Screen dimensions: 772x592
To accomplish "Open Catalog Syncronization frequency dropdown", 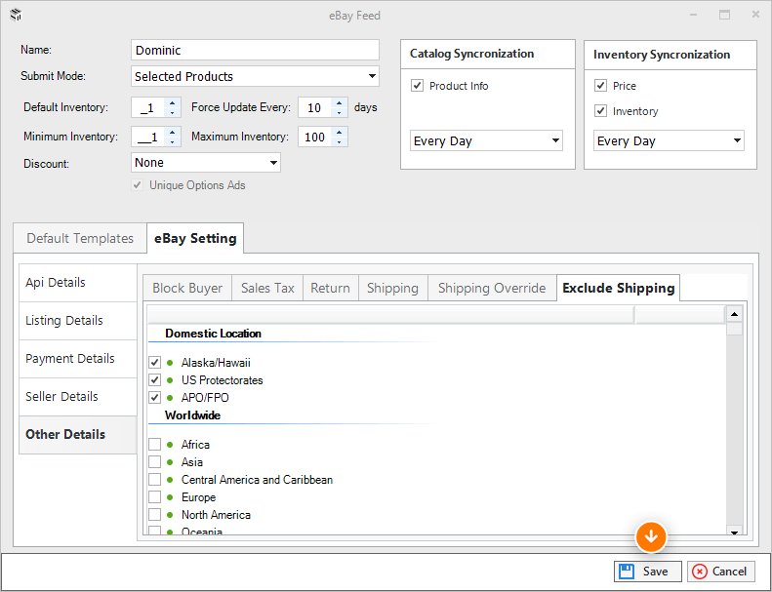I will click(x=555, y=140).
